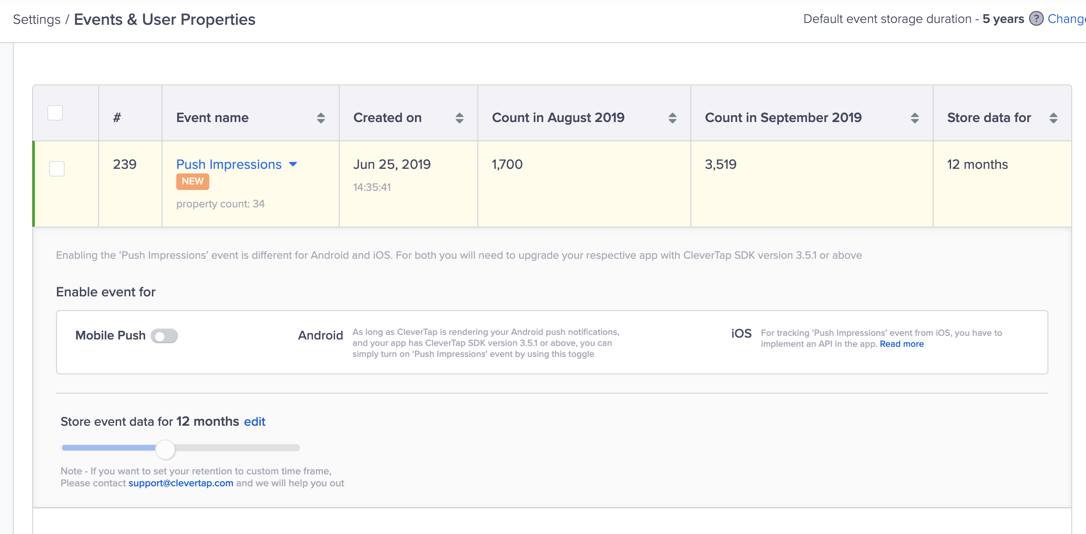
Task: Sort by Store data for arrows
Action: pyautogui.click(x=1053, y=118)
